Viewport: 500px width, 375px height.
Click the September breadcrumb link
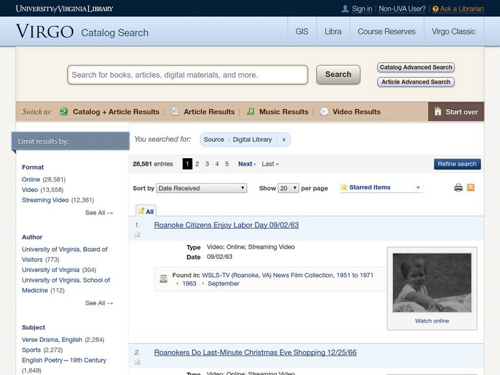(x=223, y=284)
